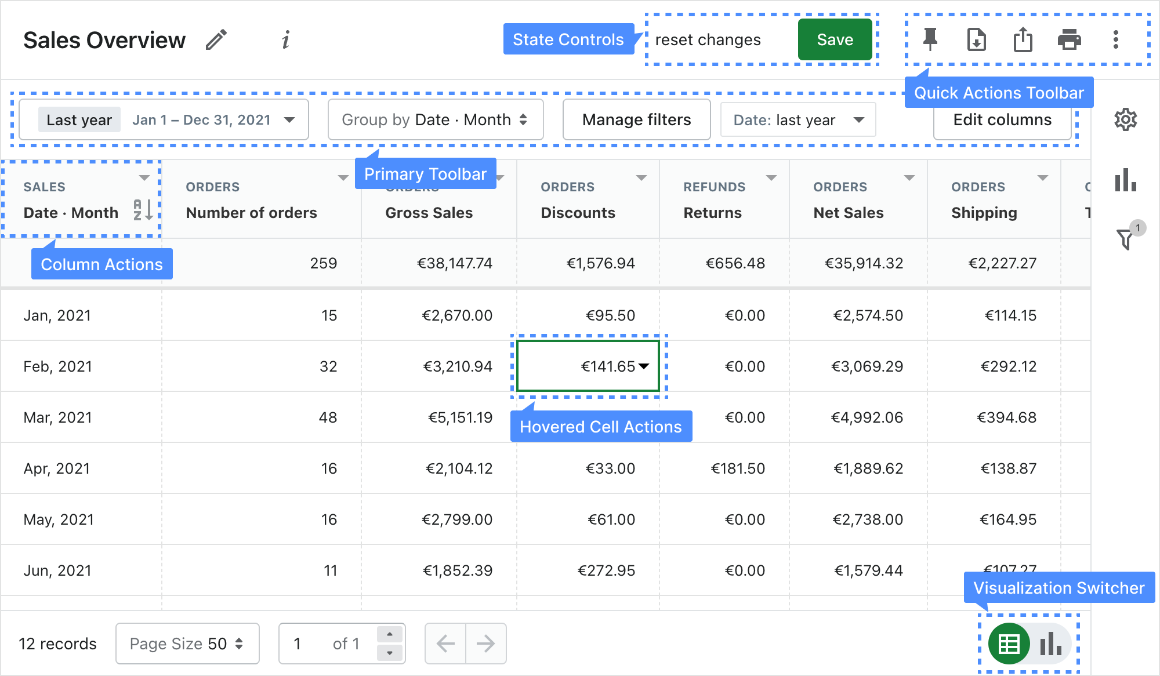Open the chart panel from the right sidebar

[x=1126, y=181]
